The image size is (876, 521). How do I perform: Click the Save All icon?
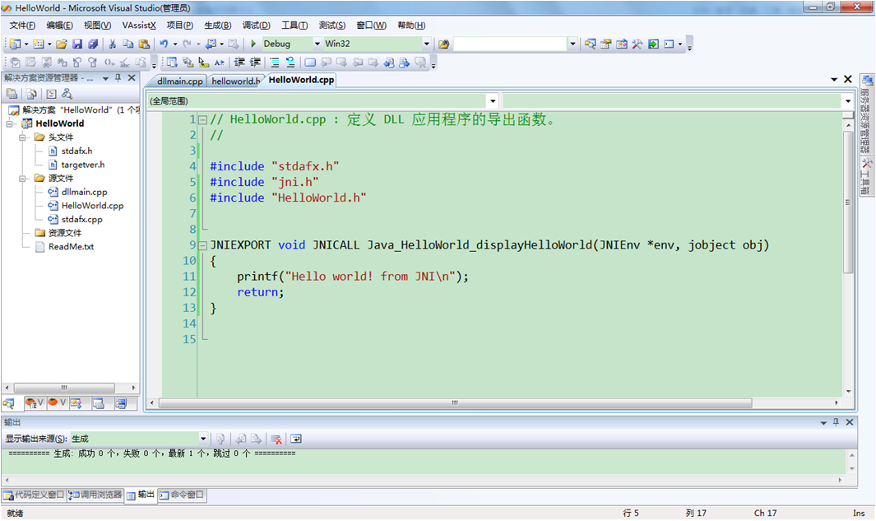(x=93, y=44)
